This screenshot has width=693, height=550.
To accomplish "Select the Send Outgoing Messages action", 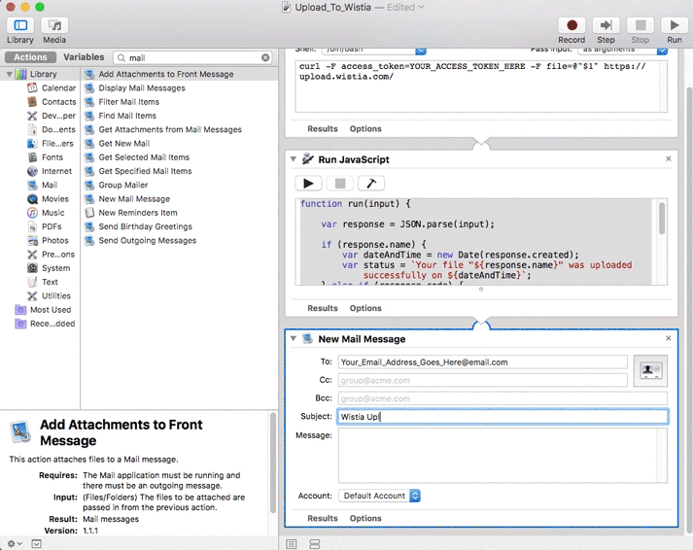I will point(179,240).
